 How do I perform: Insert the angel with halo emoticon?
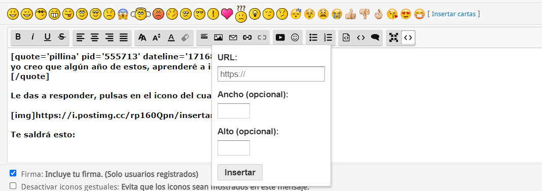(x=140, y=14)
